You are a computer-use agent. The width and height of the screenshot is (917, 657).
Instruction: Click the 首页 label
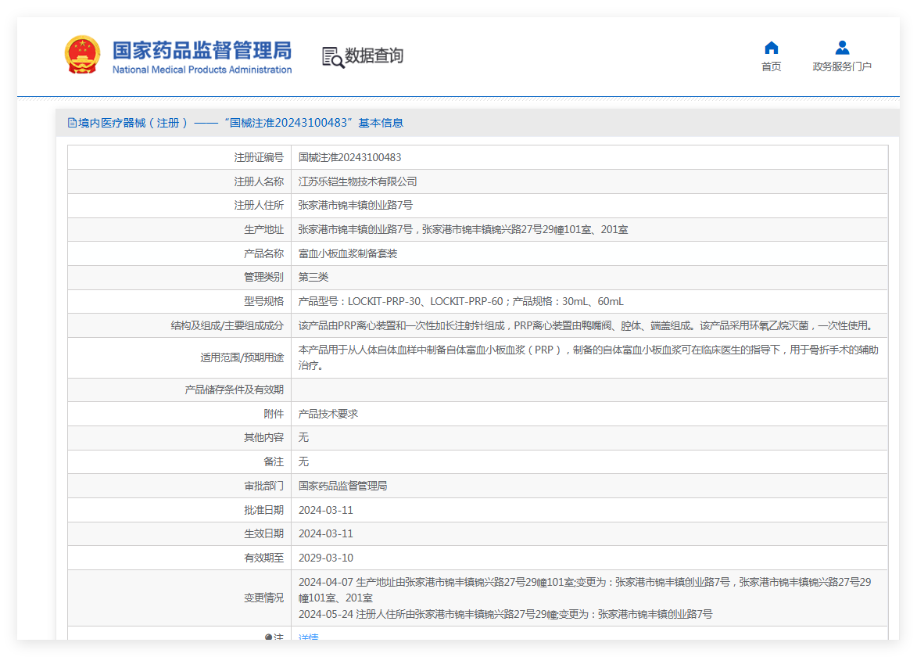pos(772,66)
